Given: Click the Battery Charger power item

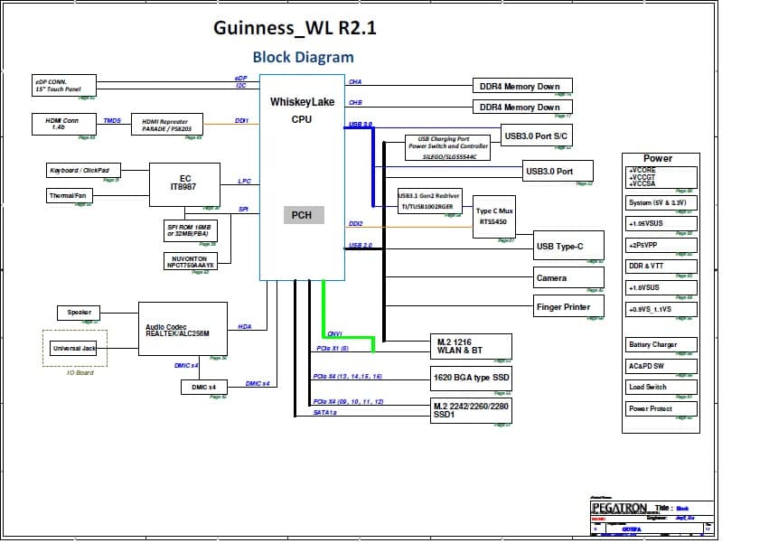Looking at the screenshot, I should pos(661,344).
